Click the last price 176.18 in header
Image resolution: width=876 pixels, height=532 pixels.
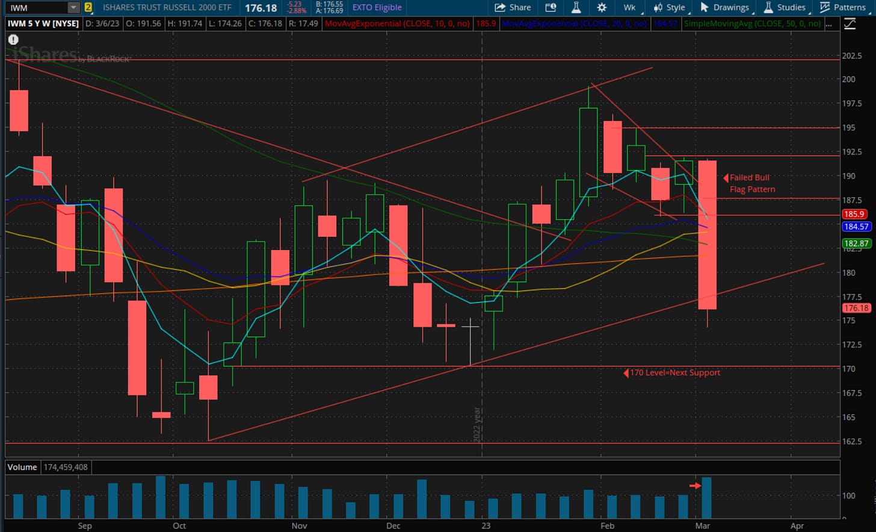(x=262, y=8)
